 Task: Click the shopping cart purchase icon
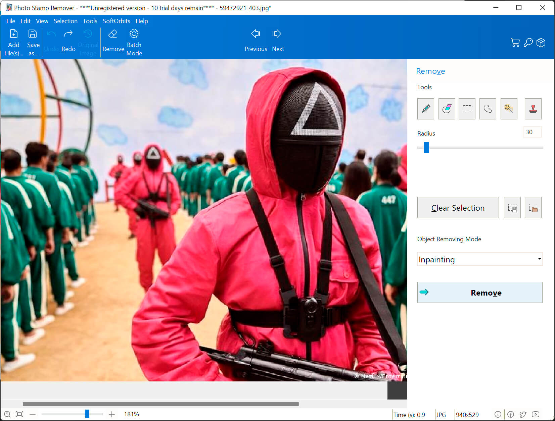[x=515, y=43]
